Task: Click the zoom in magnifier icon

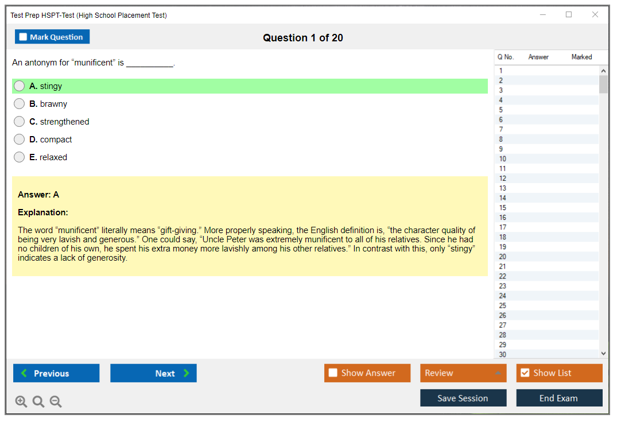Action: 21,402
